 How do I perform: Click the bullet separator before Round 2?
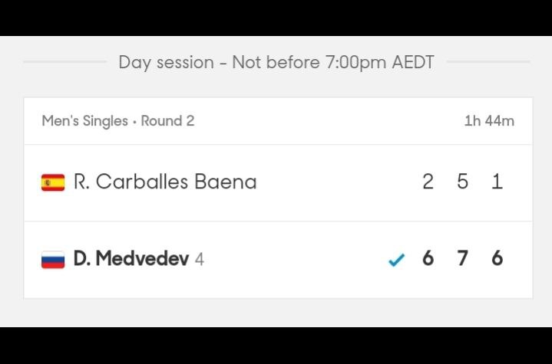134,121
